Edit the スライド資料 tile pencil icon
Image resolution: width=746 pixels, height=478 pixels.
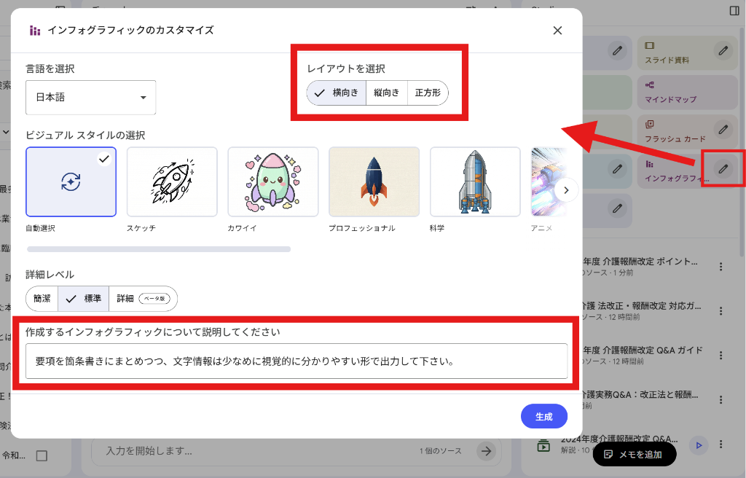pos(723,50)
